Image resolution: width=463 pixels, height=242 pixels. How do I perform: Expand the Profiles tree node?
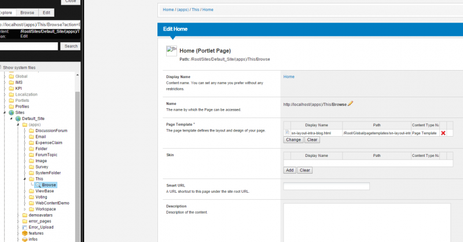point(5,107)
